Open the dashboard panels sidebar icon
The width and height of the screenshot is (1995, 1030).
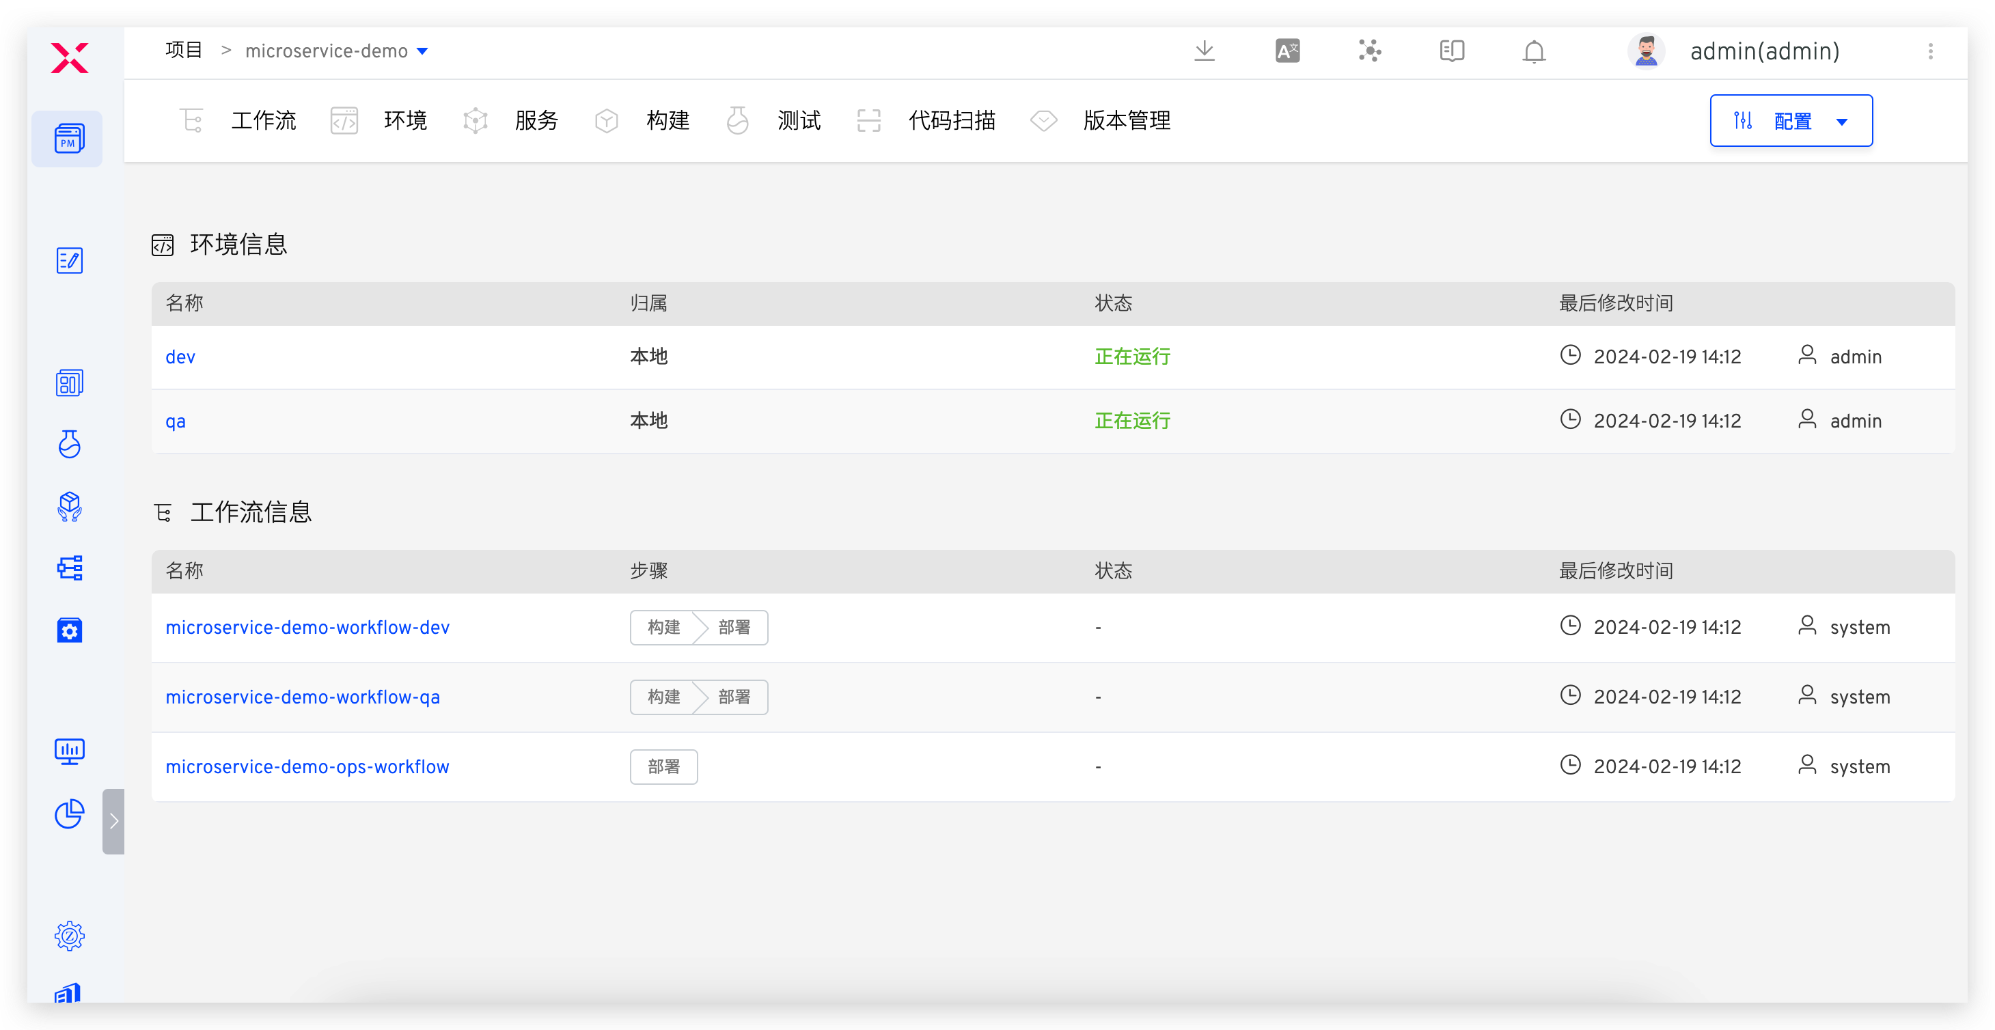(x=69, y=382)
